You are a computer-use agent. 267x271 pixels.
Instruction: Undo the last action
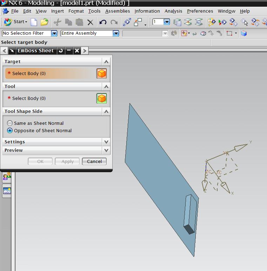pyautogui.click(x=103, y=22)
